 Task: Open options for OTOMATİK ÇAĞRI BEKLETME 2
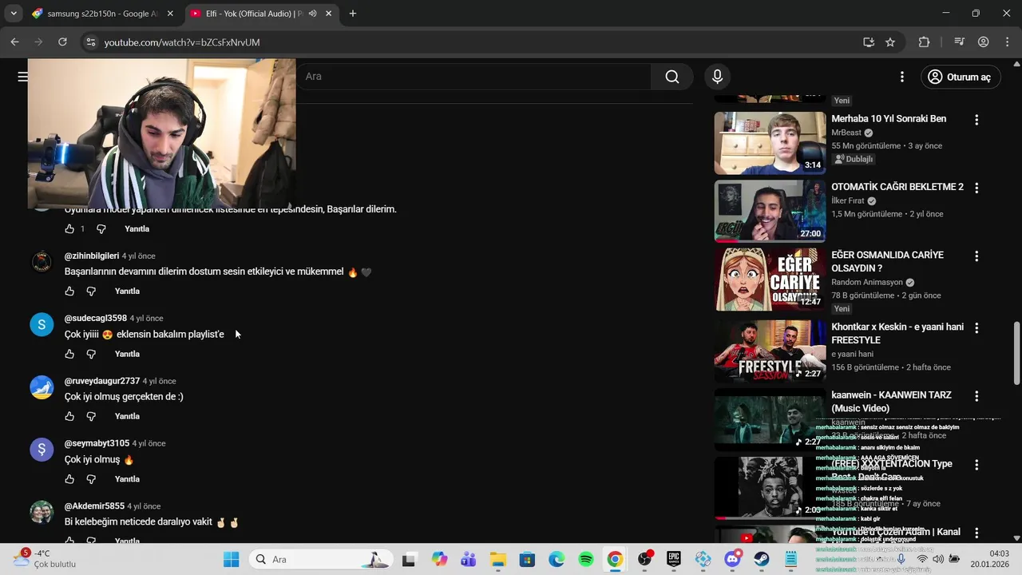click(976, 188)
